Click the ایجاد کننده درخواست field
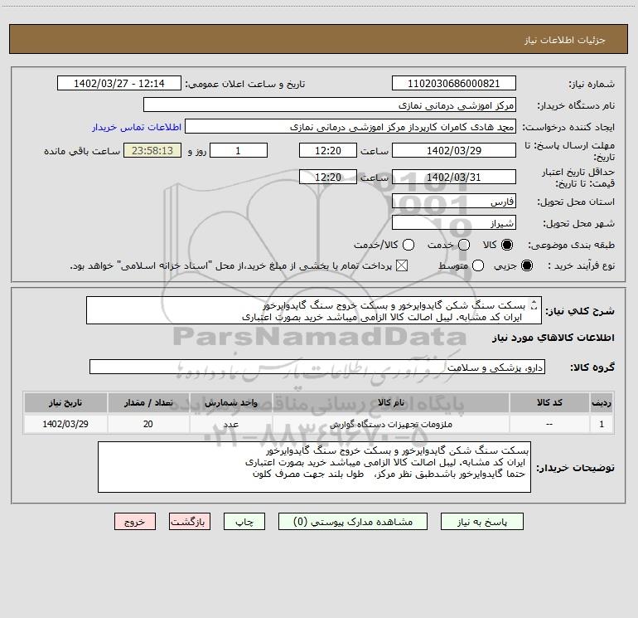Image resolution: width=638 pixels, height=618 pixels. 350,126
